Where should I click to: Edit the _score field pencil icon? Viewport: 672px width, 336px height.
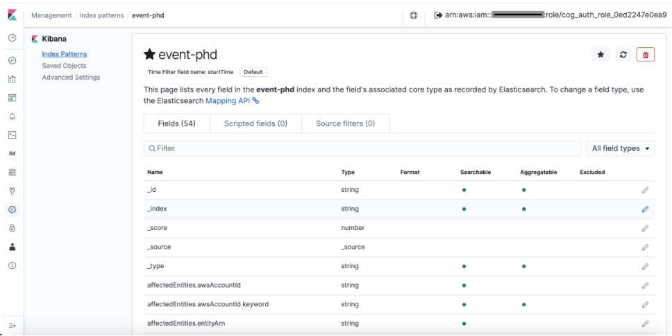coord(646,229)
